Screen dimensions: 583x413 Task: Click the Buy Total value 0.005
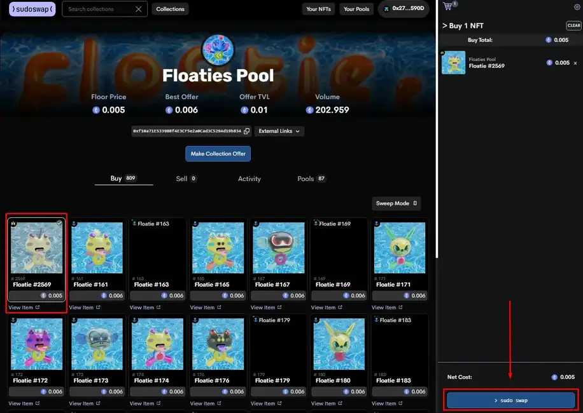tap(561, 40)
